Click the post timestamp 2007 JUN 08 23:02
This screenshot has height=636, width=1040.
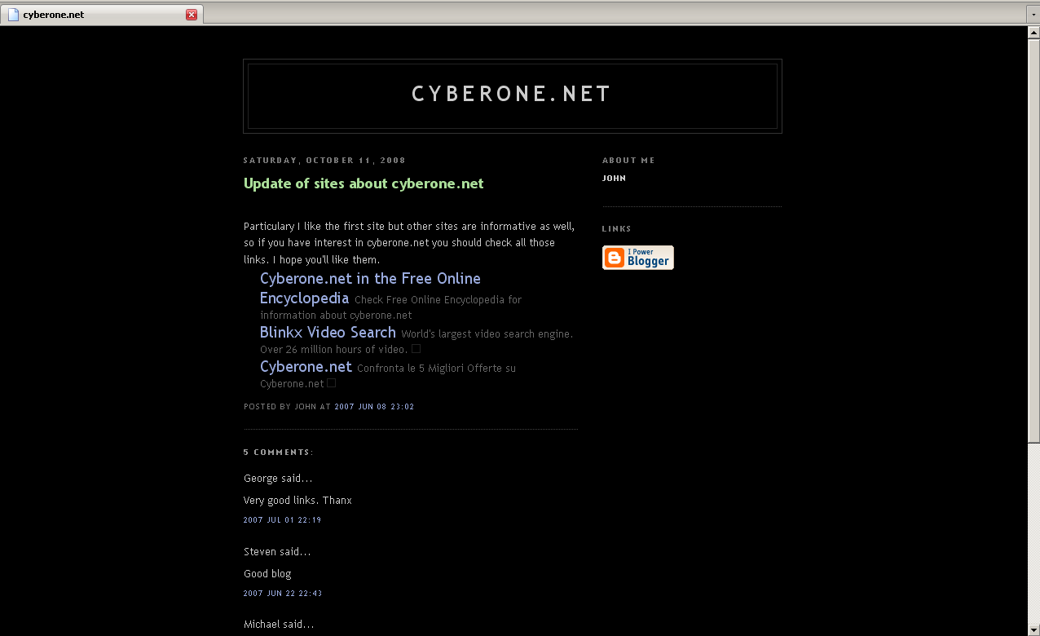pos(374,407)
